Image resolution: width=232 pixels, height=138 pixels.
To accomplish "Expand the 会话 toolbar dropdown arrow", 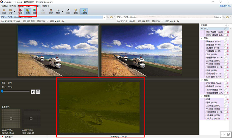I will (14, 11).
